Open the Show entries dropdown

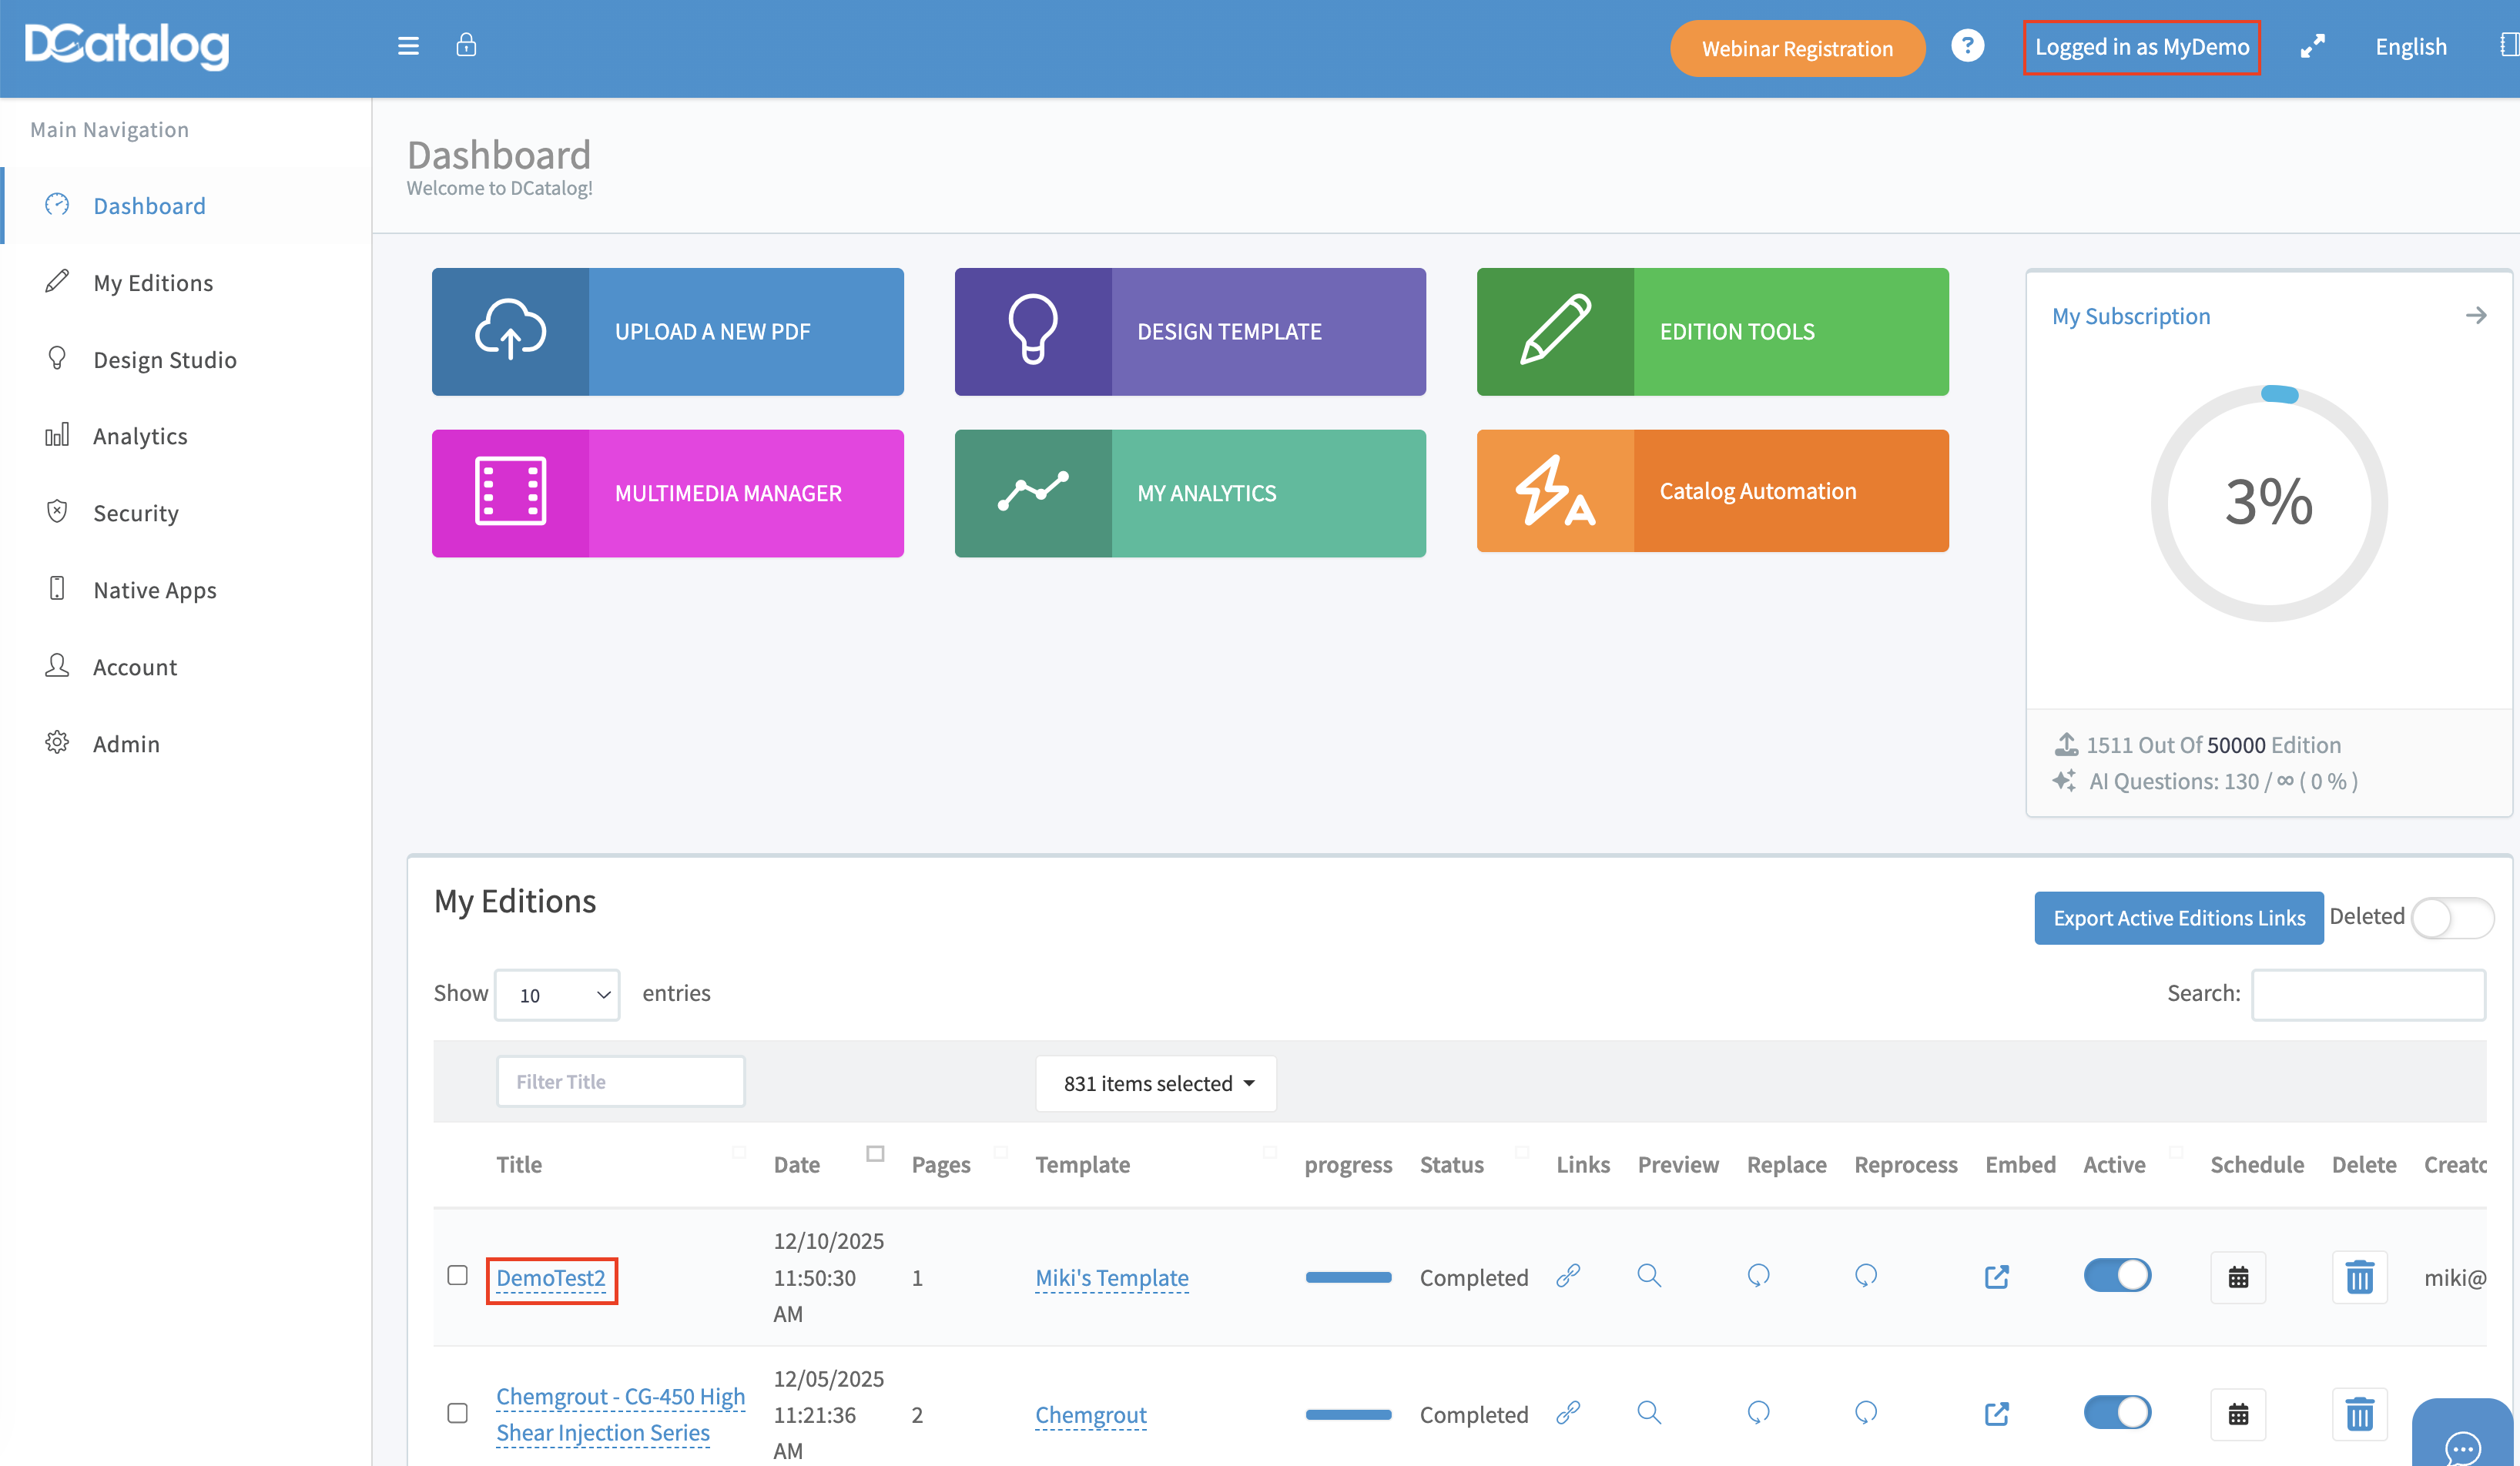[557, 995]
